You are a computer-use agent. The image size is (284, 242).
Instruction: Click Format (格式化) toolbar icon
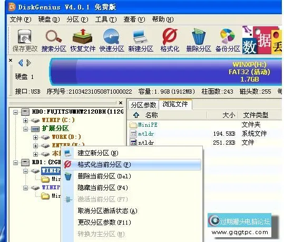point(170,41)
